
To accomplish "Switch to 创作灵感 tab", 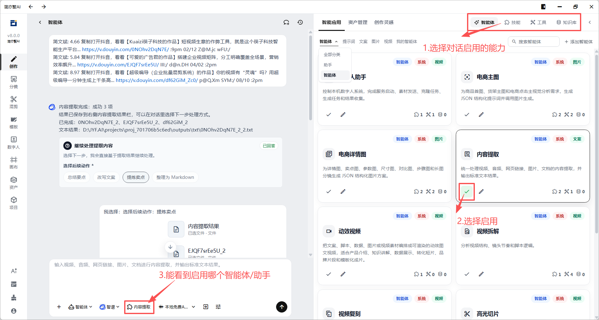I will coord(384,22).
